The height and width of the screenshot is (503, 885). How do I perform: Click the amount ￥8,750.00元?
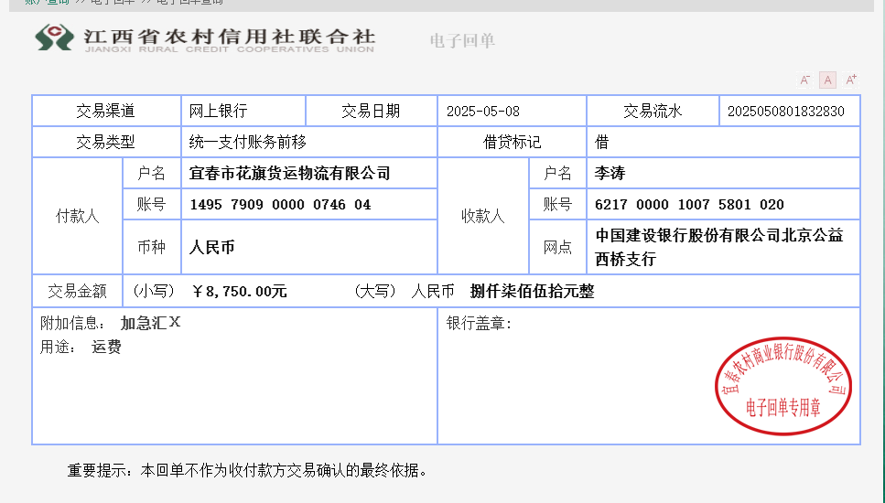click(x=240, y=292)
